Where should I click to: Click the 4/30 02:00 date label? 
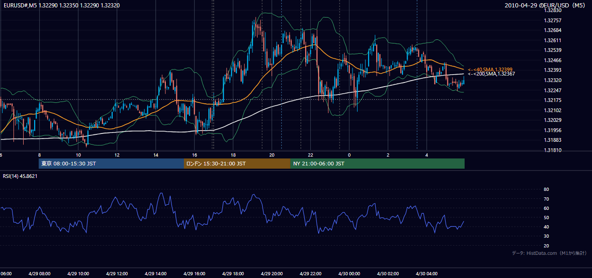pyautogui.click(x=388, y=274)
